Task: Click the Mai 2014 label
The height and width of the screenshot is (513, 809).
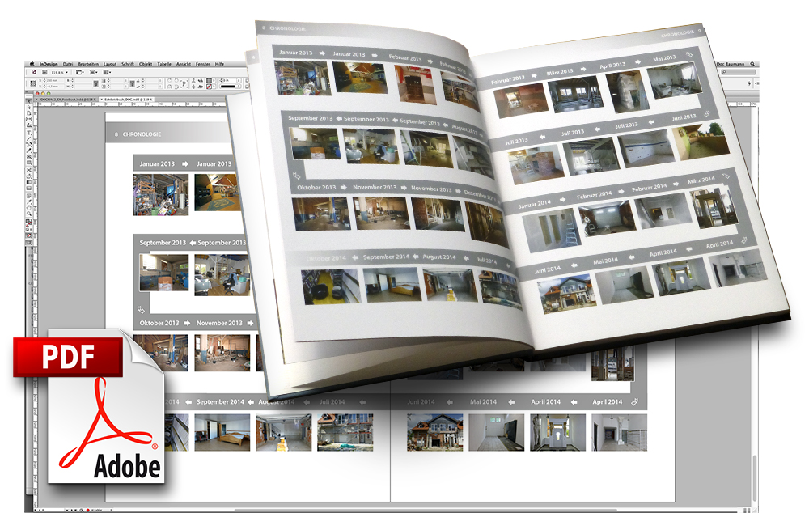Action: [x=483, y=401]
